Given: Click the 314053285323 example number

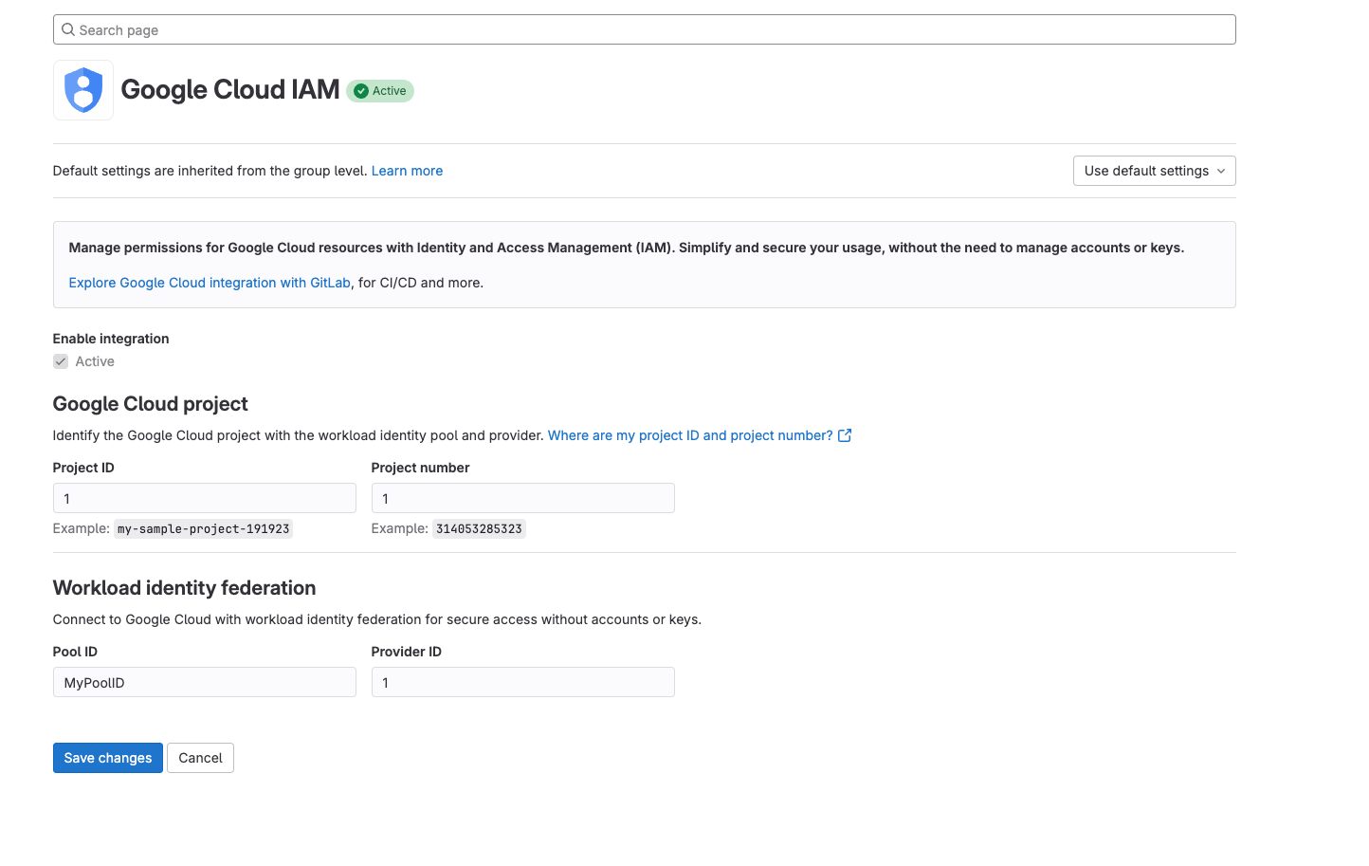Looking at the screenshot, I should point(479,528).
